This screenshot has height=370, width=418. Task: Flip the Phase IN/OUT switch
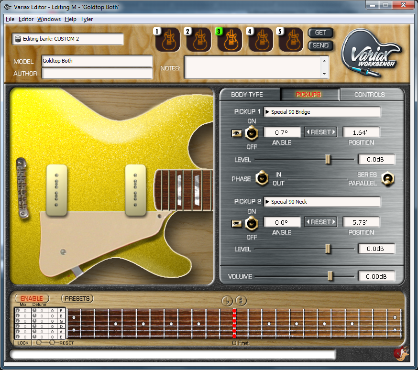tap(262, 178)
